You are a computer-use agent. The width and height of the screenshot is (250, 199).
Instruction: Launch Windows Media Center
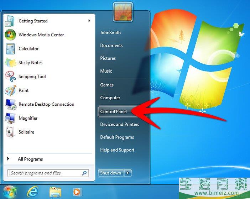point(41,35)
